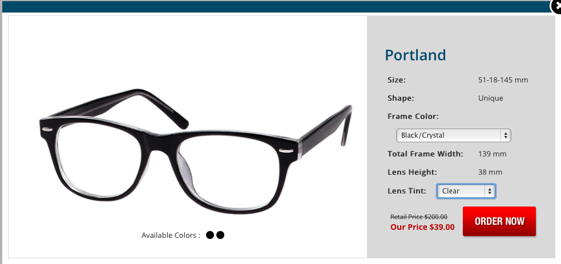Select the second available color dot
Image resolution: width=561 pixels, height=264 pixels.
point(220,235)
